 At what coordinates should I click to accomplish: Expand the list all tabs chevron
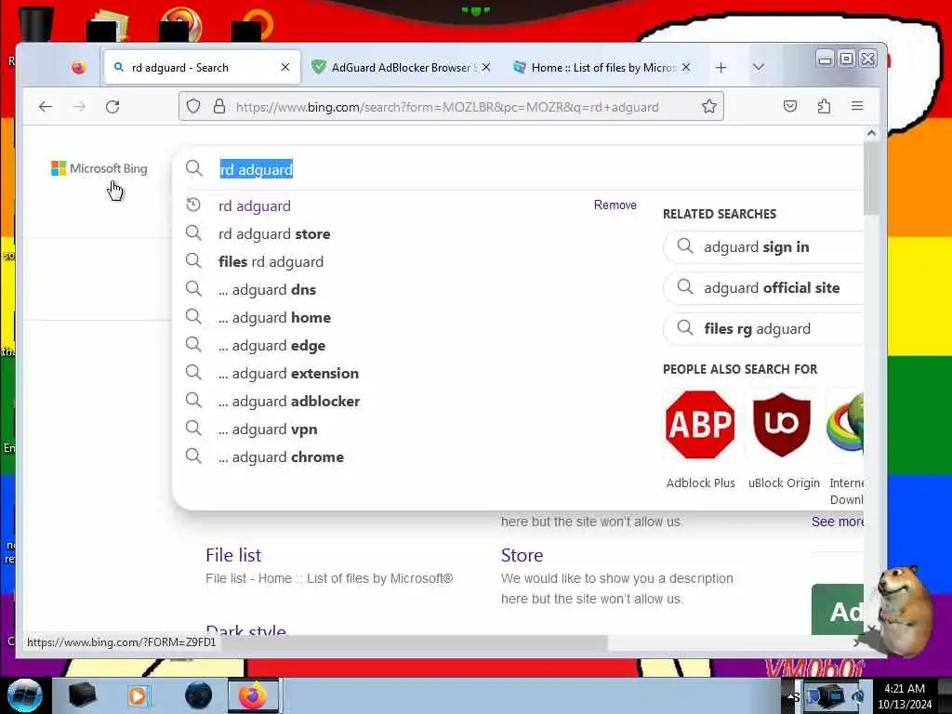tap(759, 67)
